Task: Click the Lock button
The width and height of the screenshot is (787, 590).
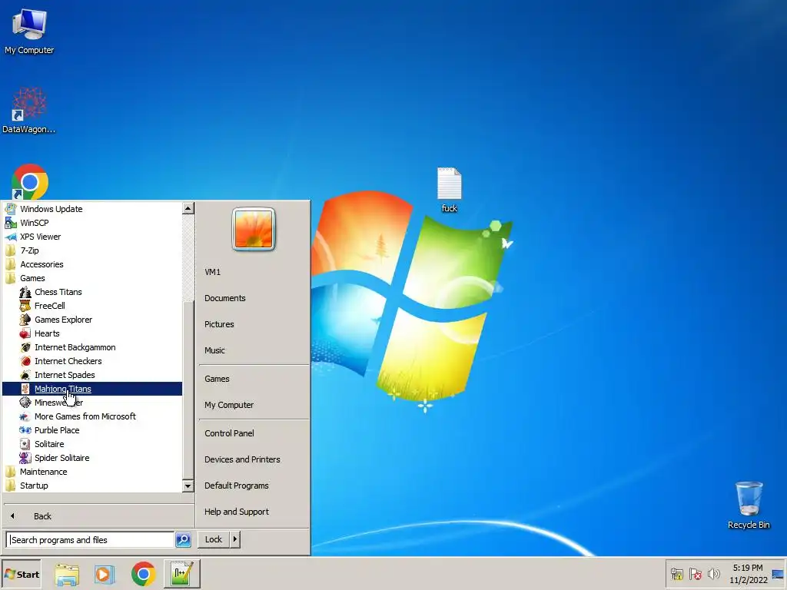Action: click(214, 539)
